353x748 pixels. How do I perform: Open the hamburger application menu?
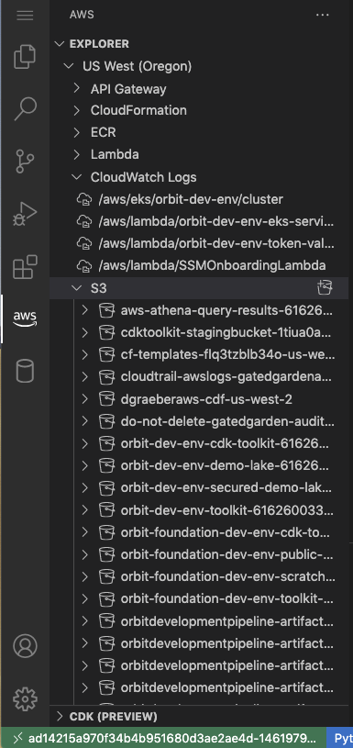click(25, 15)
